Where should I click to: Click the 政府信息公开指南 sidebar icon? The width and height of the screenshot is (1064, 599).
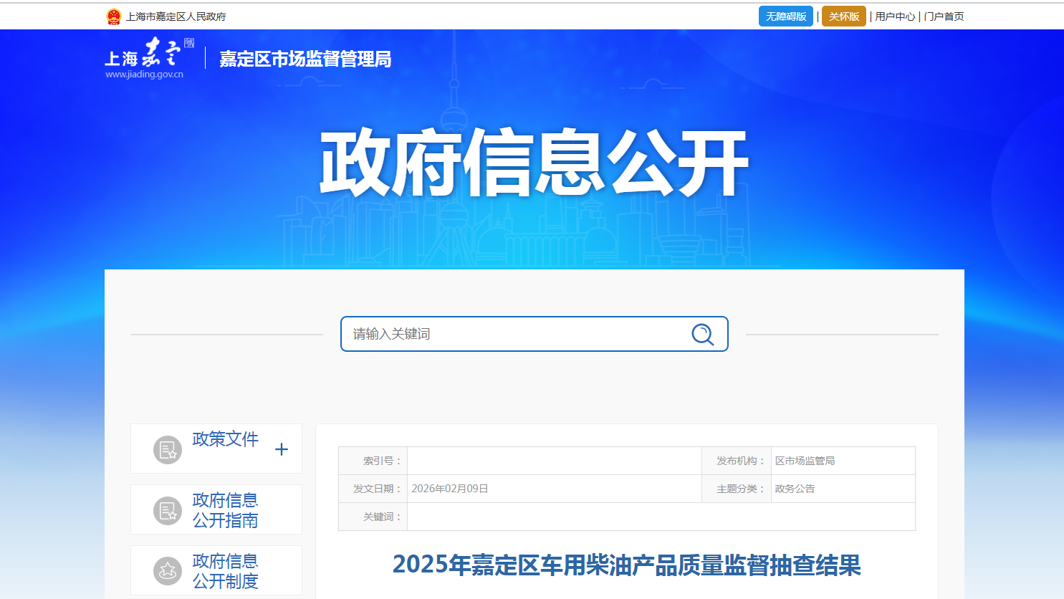168,511
